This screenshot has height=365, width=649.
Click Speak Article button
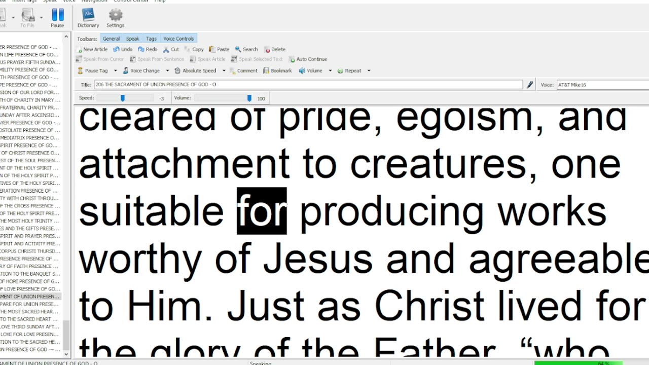[x=207, y=59]
